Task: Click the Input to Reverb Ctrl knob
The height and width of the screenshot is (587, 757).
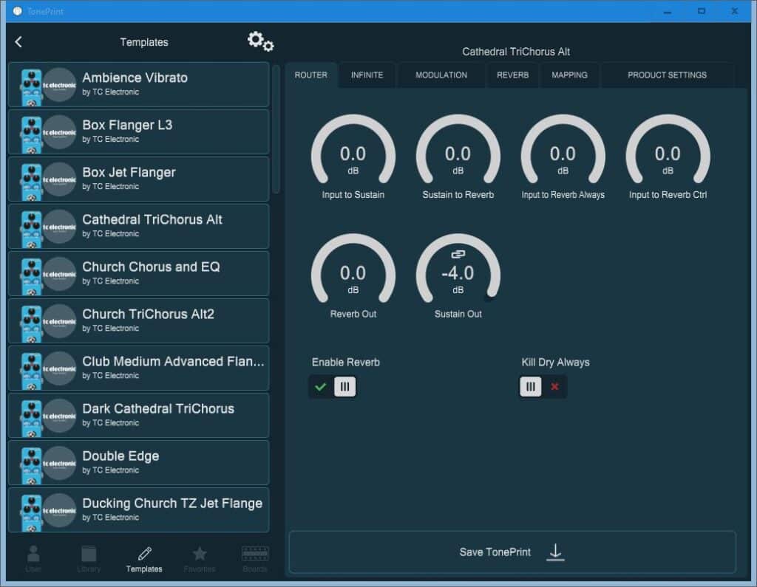Action: click(668, 150)
